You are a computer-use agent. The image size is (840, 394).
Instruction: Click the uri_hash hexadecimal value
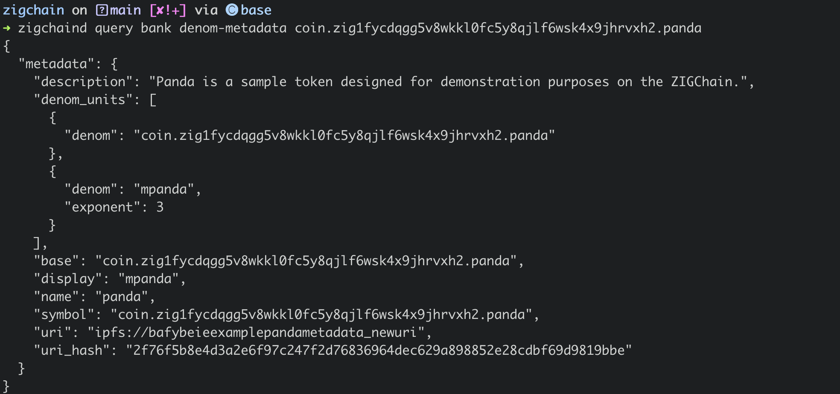click(379, 351)
